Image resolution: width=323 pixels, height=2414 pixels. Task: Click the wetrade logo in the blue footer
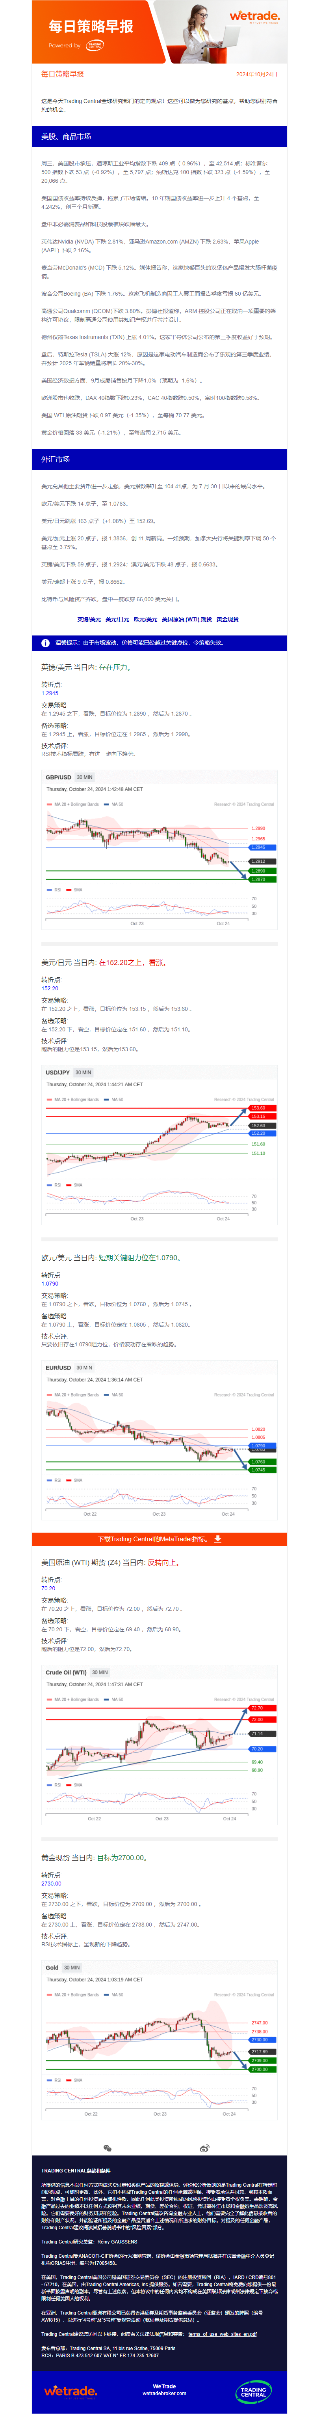pos(70,2391)
